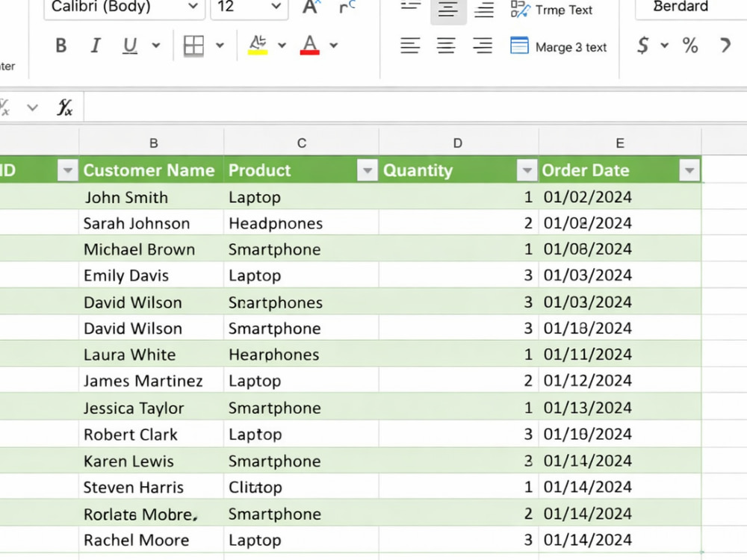Viewport: 747px width, 560px height.
Task: Select date 01/13/2024 cell
Action: 620,408
